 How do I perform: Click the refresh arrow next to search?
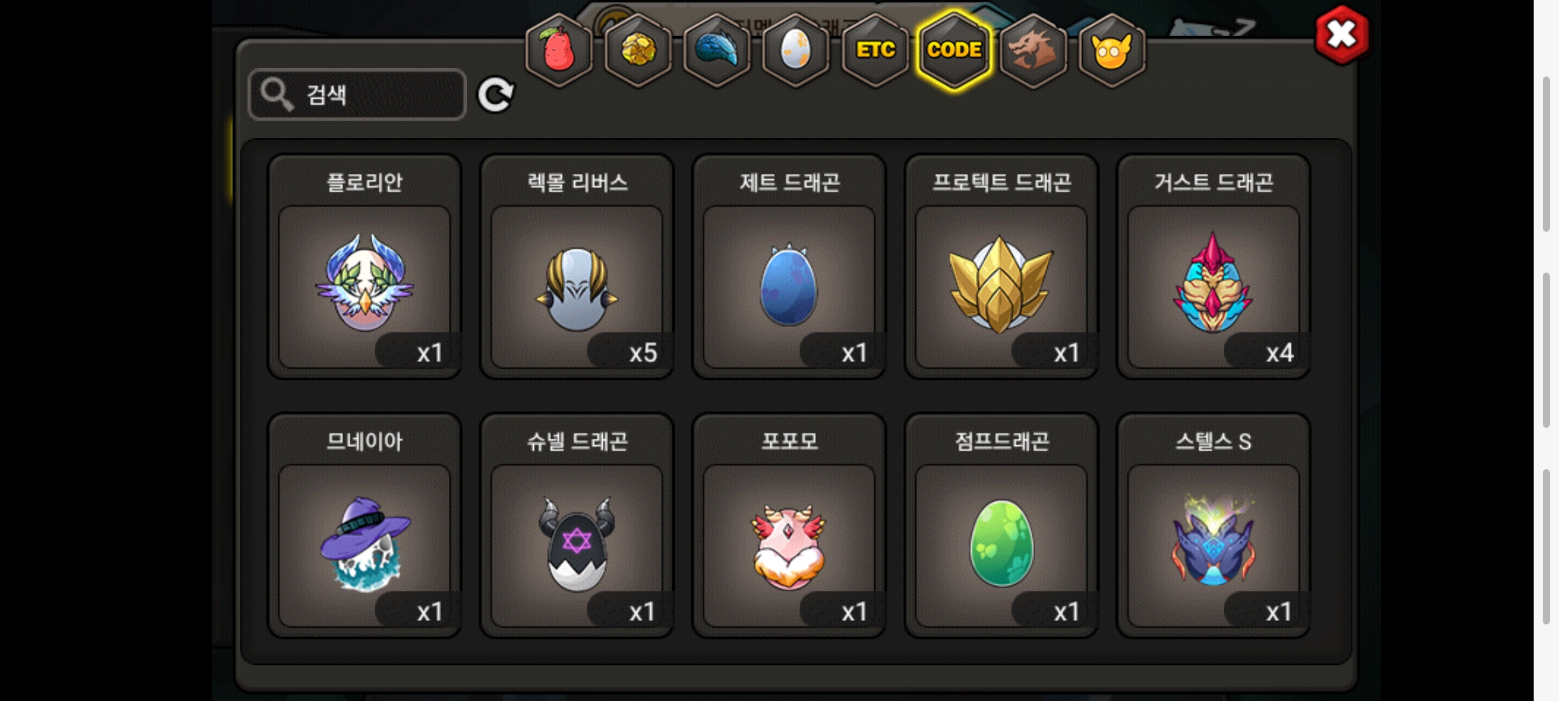[496, 95]
